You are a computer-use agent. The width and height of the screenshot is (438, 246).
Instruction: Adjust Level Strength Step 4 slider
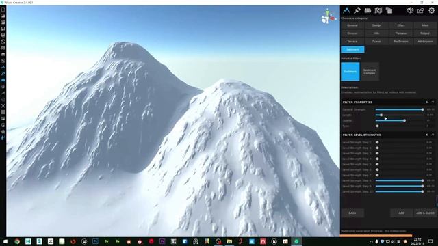coord(399,159)
